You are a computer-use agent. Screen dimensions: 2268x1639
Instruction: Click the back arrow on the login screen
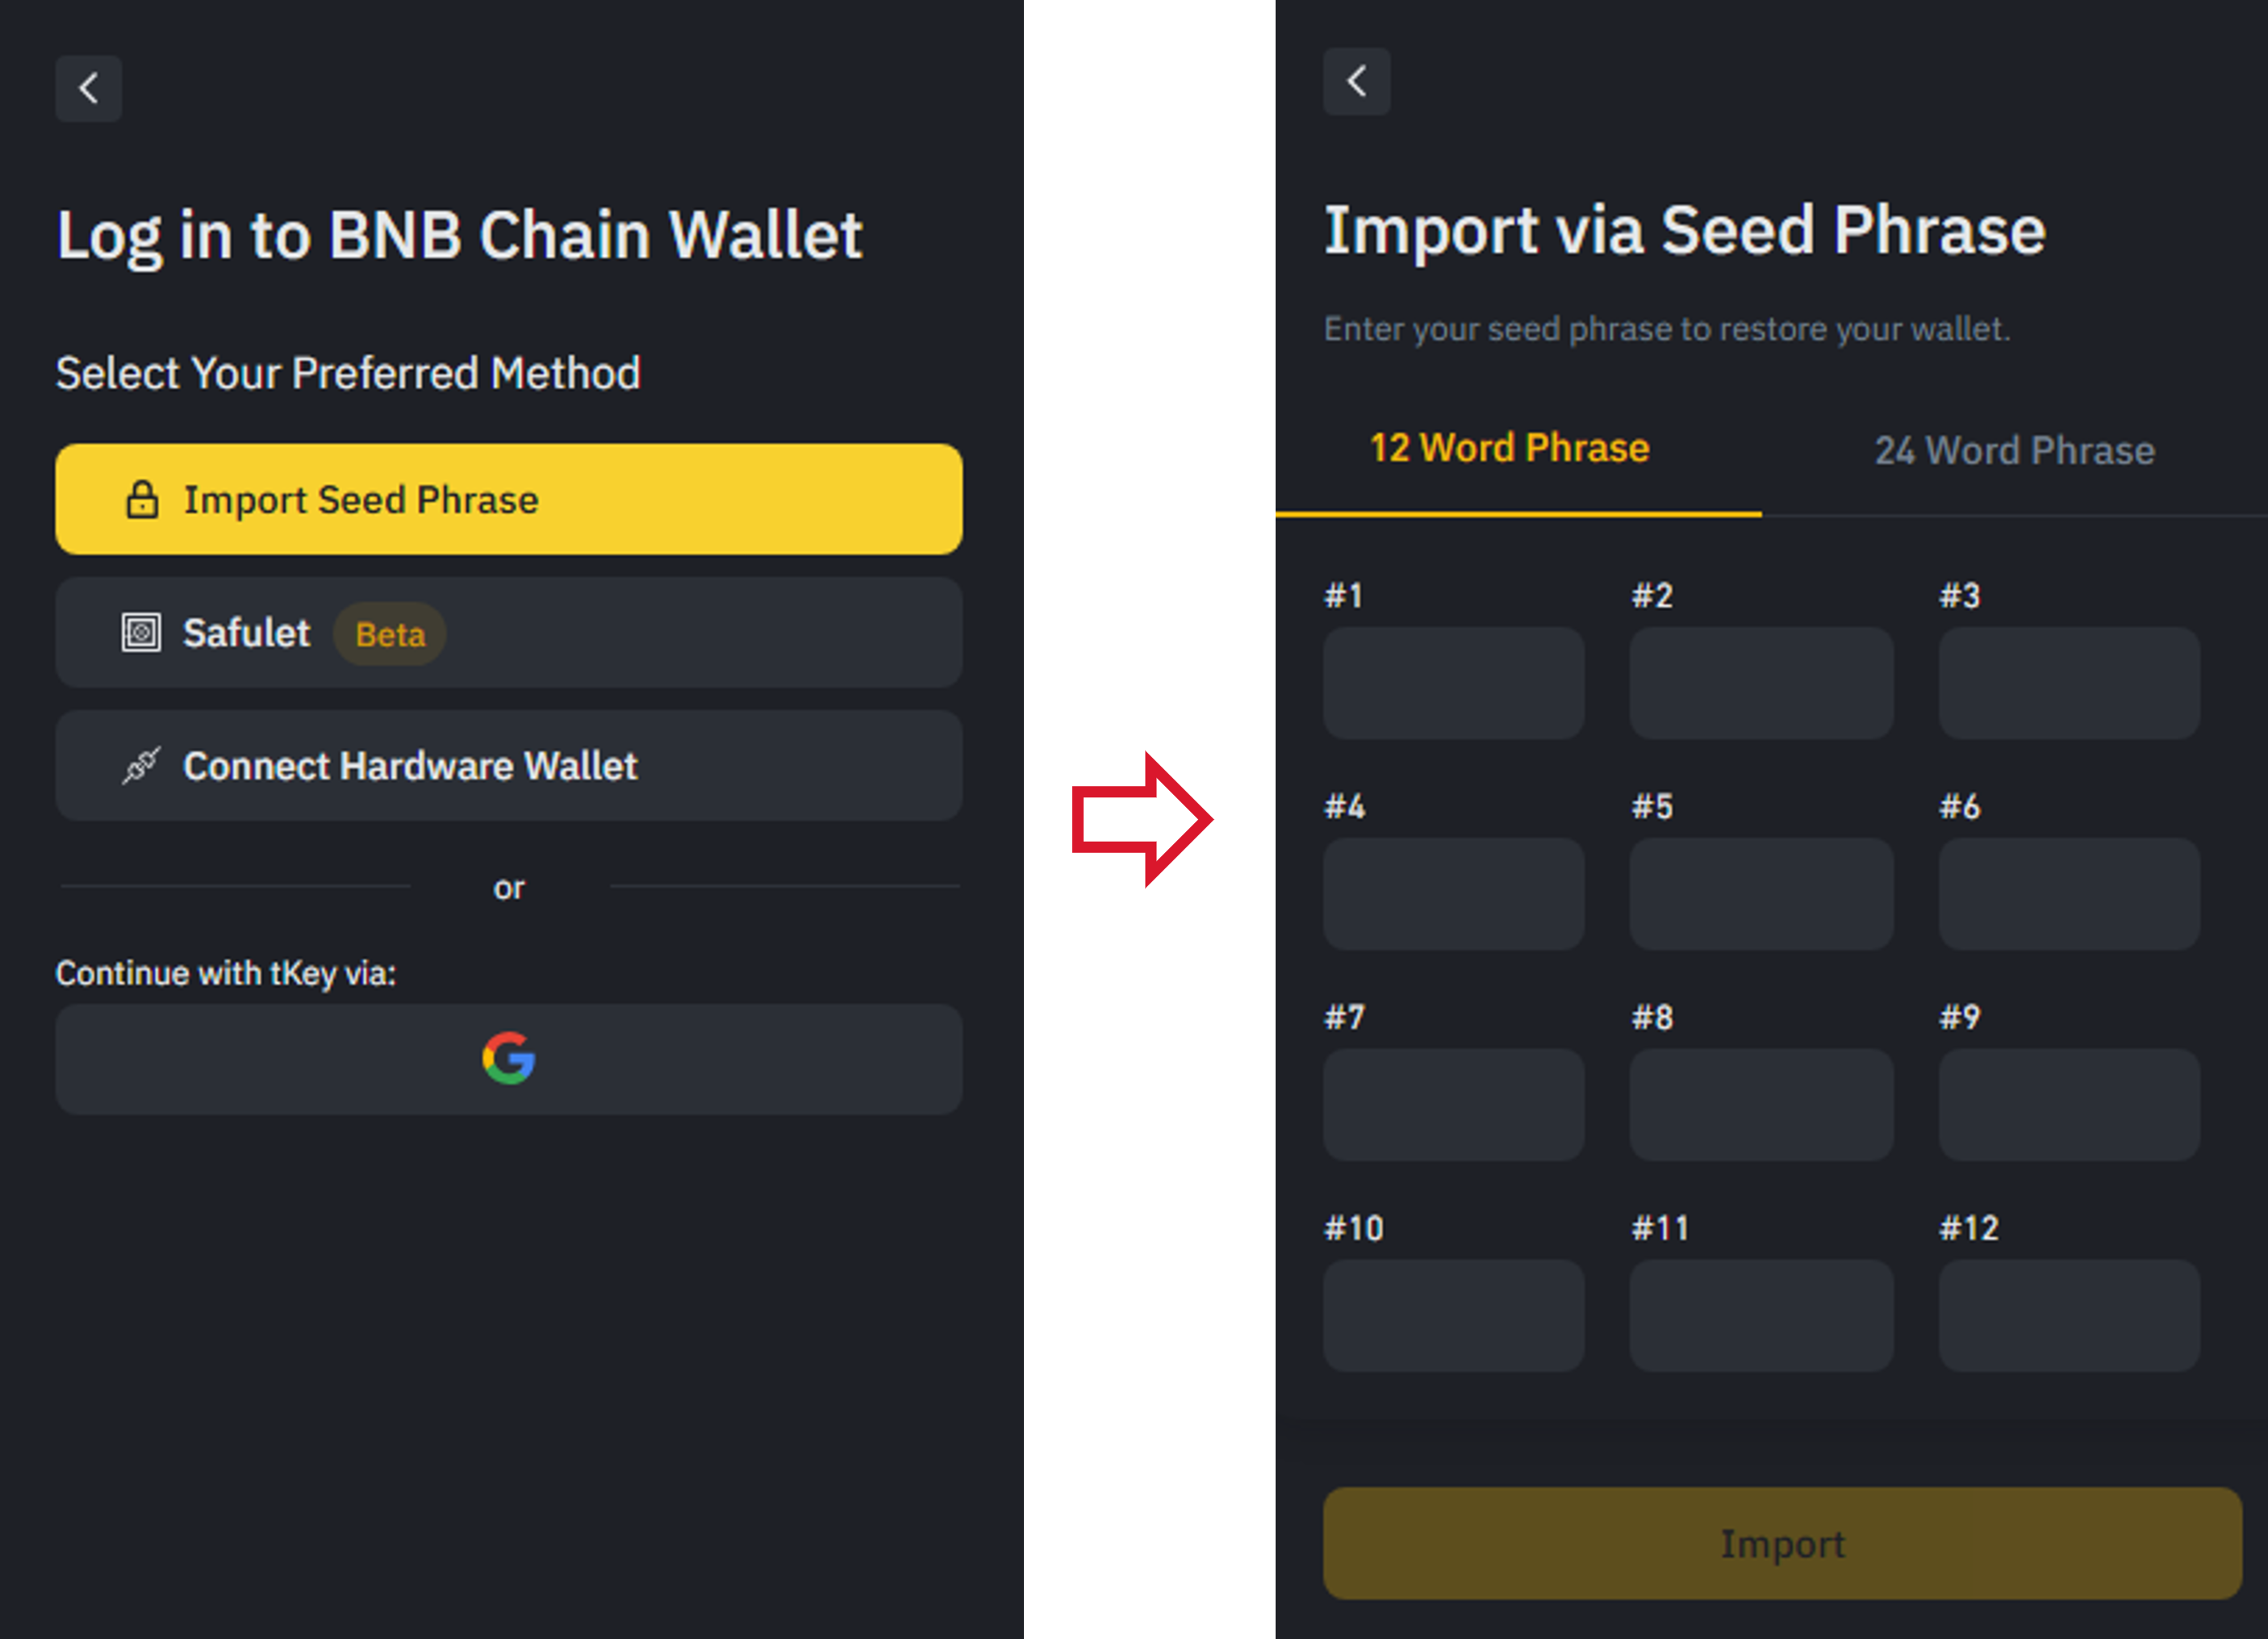[x=88, y=89]
